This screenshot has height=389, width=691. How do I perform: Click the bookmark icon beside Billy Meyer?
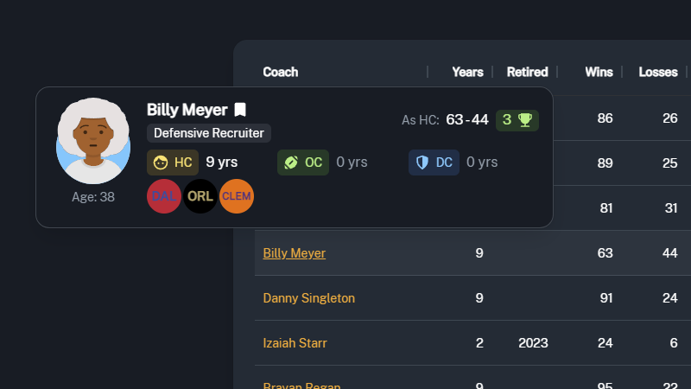tap(241, 110)
